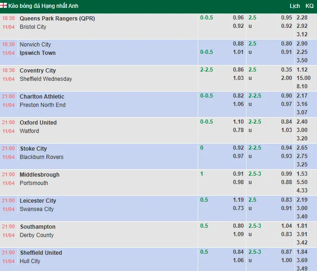Click on Blackburn Rovers
Viewport: 317px width, 271px height.
click(x=42, y=157)
